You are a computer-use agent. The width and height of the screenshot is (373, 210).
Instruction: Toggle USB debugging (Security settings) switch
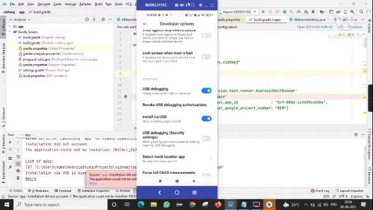pos(206,139)
